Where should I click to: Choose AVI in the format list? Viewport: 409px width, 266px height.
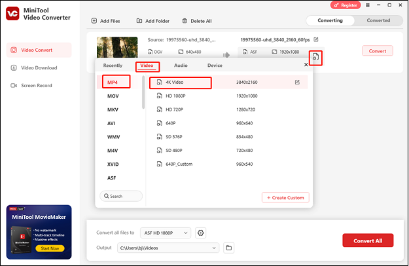point(111,123)
